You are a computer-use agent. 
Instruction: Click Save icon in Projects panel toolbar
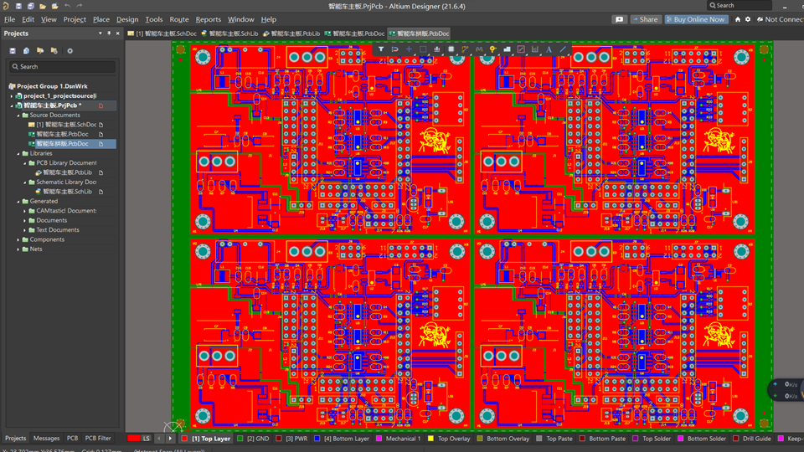tap(13, 51)
